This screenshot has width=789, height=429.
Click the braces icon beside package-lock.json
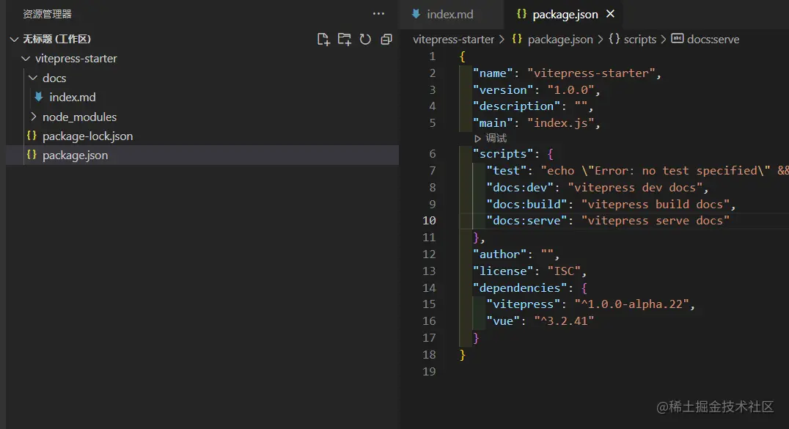[x=32, y=136]
